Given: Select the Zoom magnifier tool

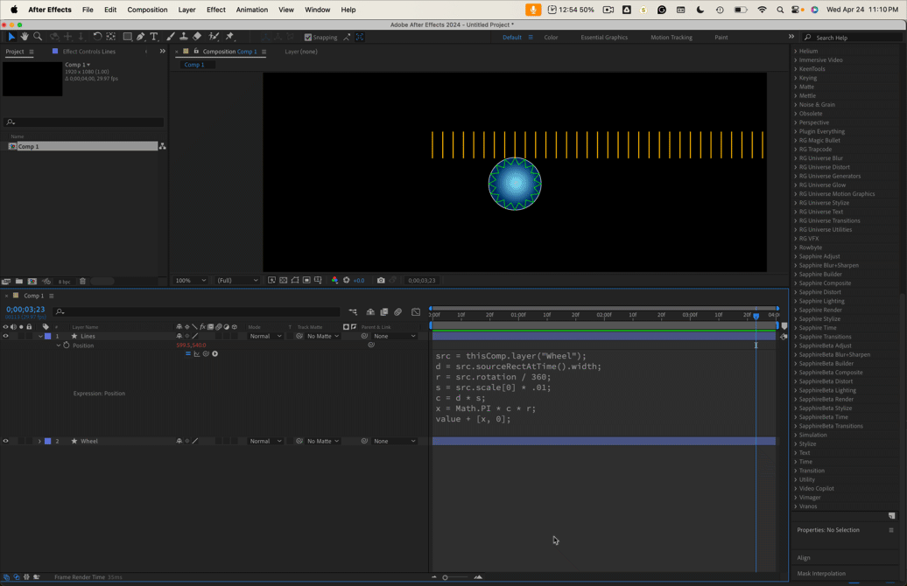Looking at the screenshot, I should click(38, 37).
